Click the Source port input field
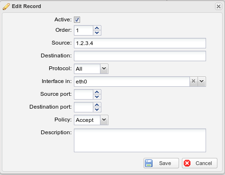The height and width of the screenshot is (175, 225). pyautogui.click(x=83, y=94)
